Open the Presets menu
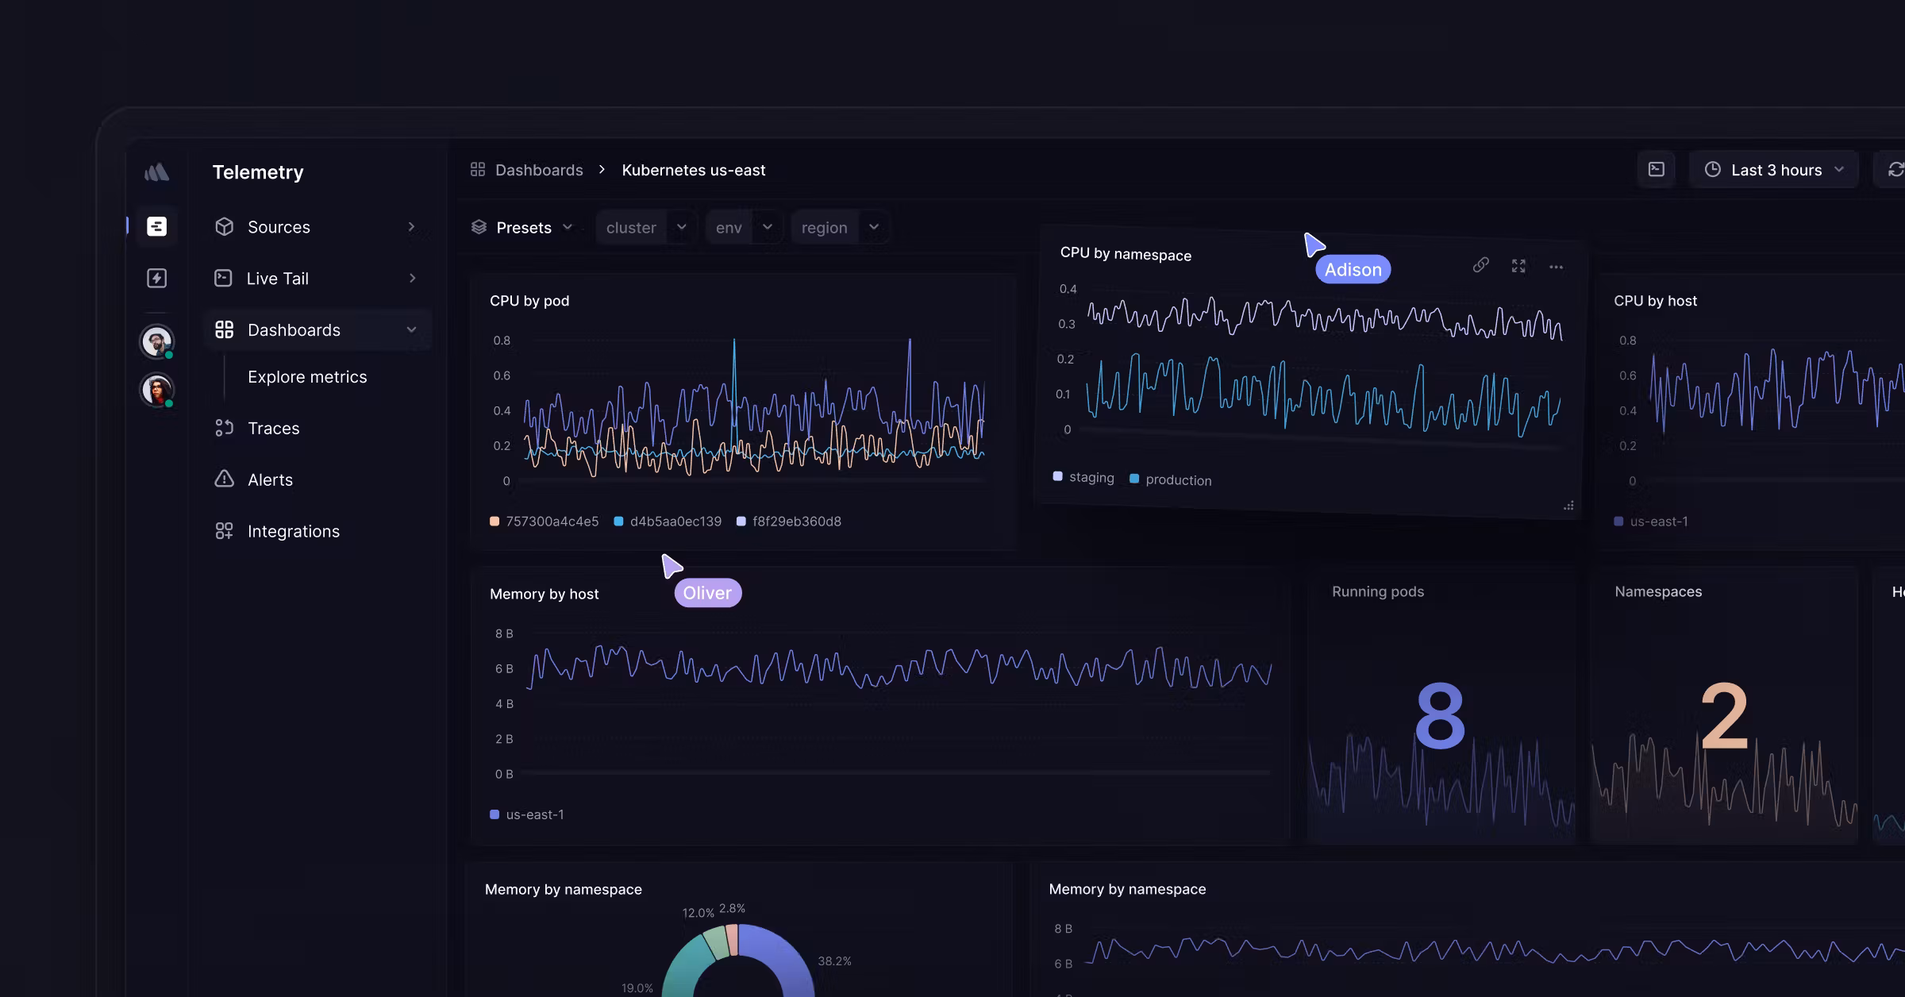 (x=523, y=227)
